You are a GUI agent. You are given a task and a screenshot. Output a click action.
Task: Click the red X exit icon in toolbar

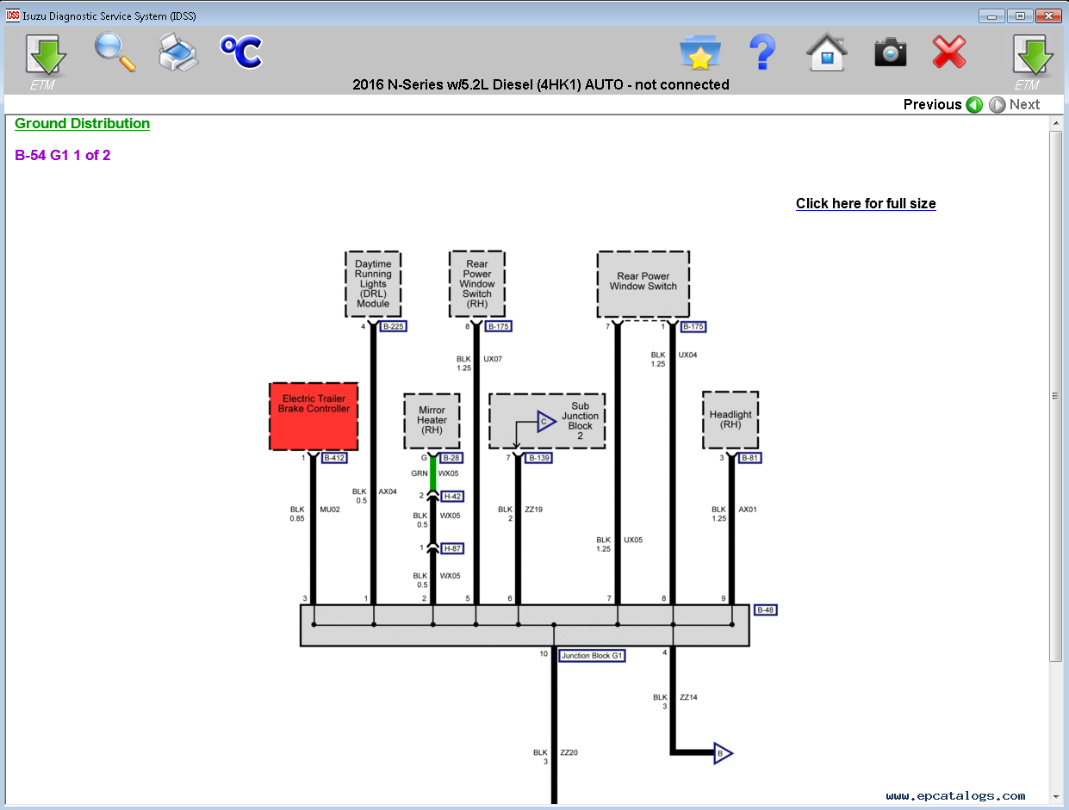coord(949,53)
